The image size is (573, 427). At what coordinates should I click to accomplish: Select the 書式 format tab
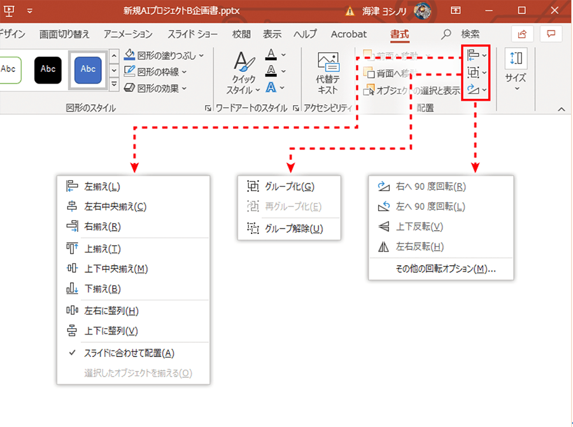point(399,34)
